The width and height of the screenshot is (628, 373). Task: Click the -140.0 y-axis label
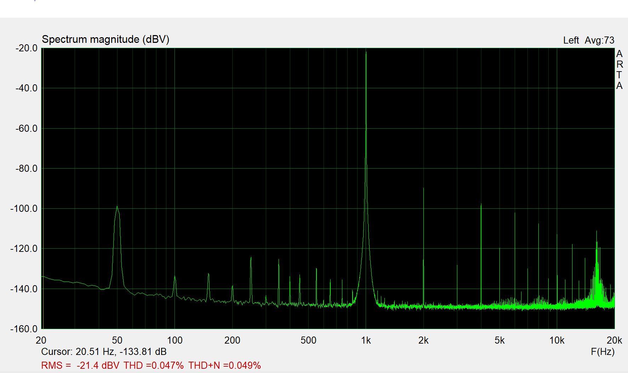point(24,289)
